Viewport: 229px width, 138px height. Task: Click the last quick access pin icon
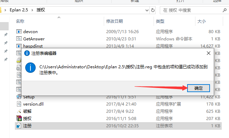[x=6, y=59]
